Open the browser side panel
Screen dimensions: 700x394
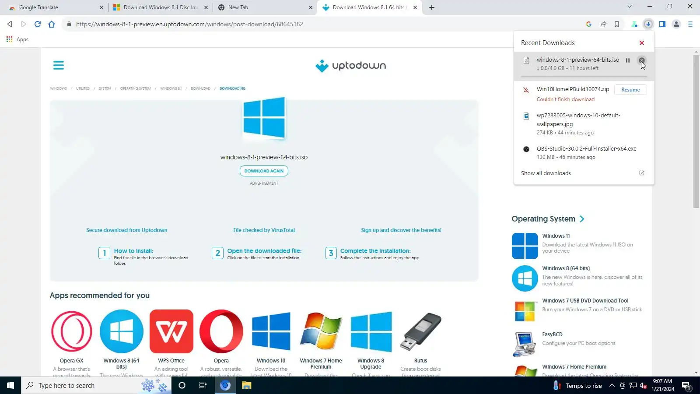coord(662,24)
